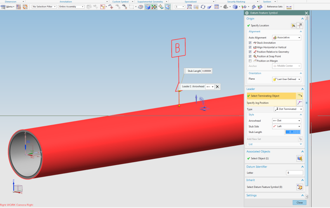Click the Reference Sets button
Image resolution: width=330 pixels, height=208 pixels.
click(275, 7)
